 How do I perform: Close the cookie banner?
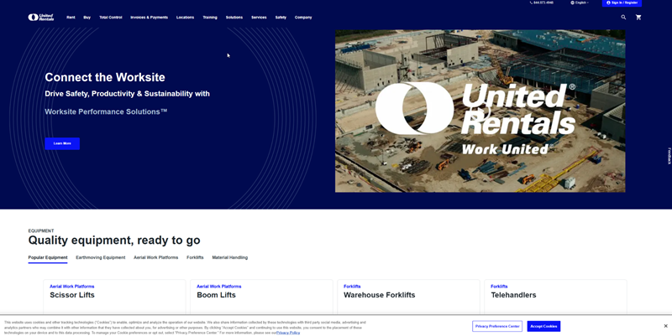coord(665,326)
